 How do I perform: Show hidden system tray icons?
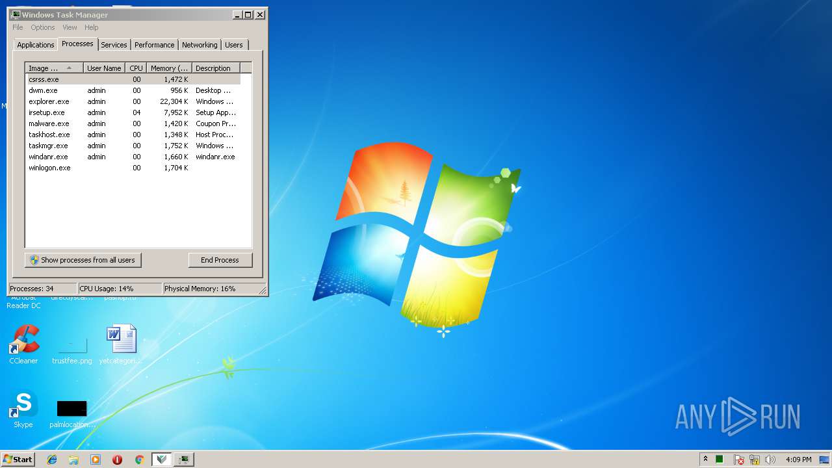tap(705, 460)
